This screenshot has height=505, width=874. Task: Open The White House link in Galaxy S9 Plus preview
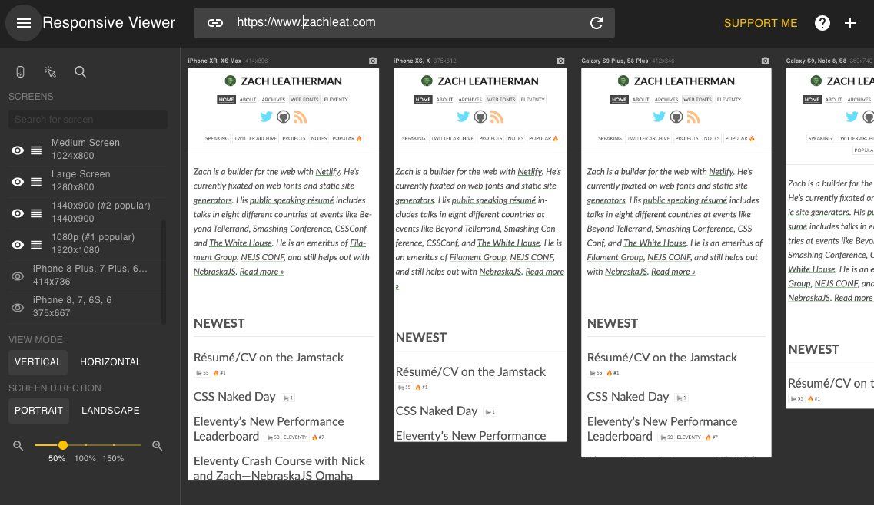[x=655, y=243]
